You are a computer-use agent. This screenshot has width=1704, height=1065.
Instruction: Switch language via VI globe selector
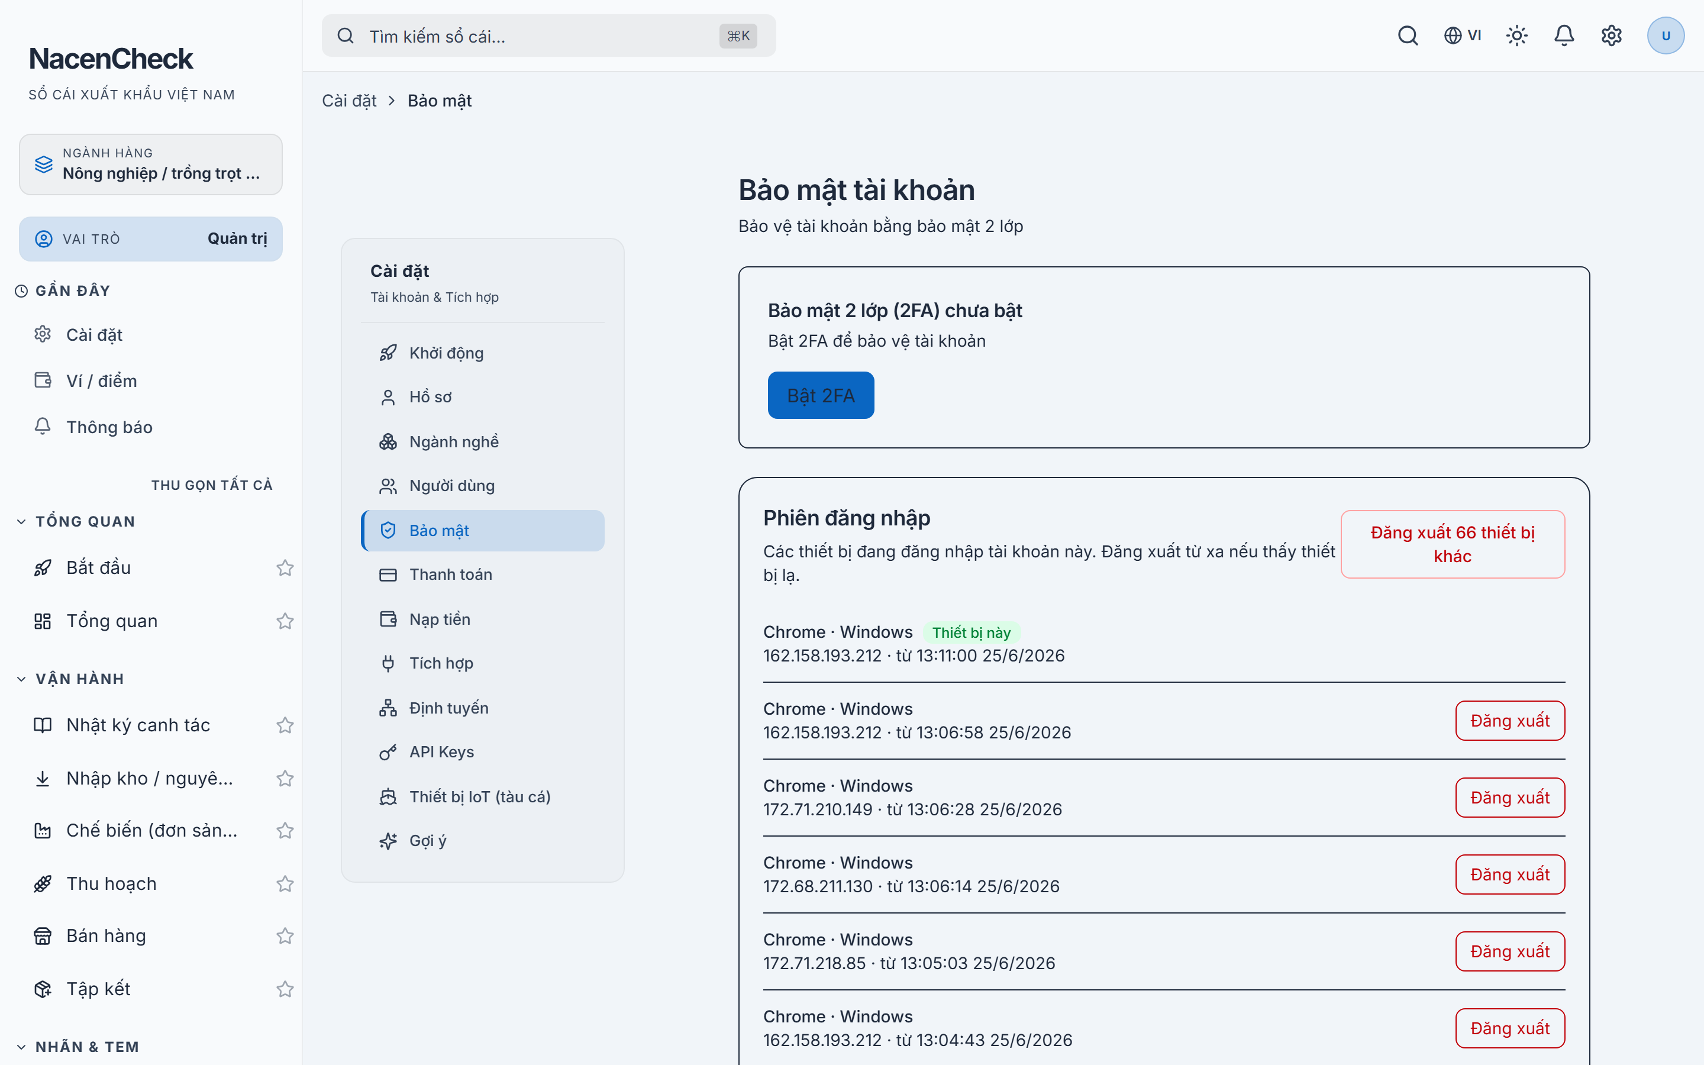point(1463,35)
